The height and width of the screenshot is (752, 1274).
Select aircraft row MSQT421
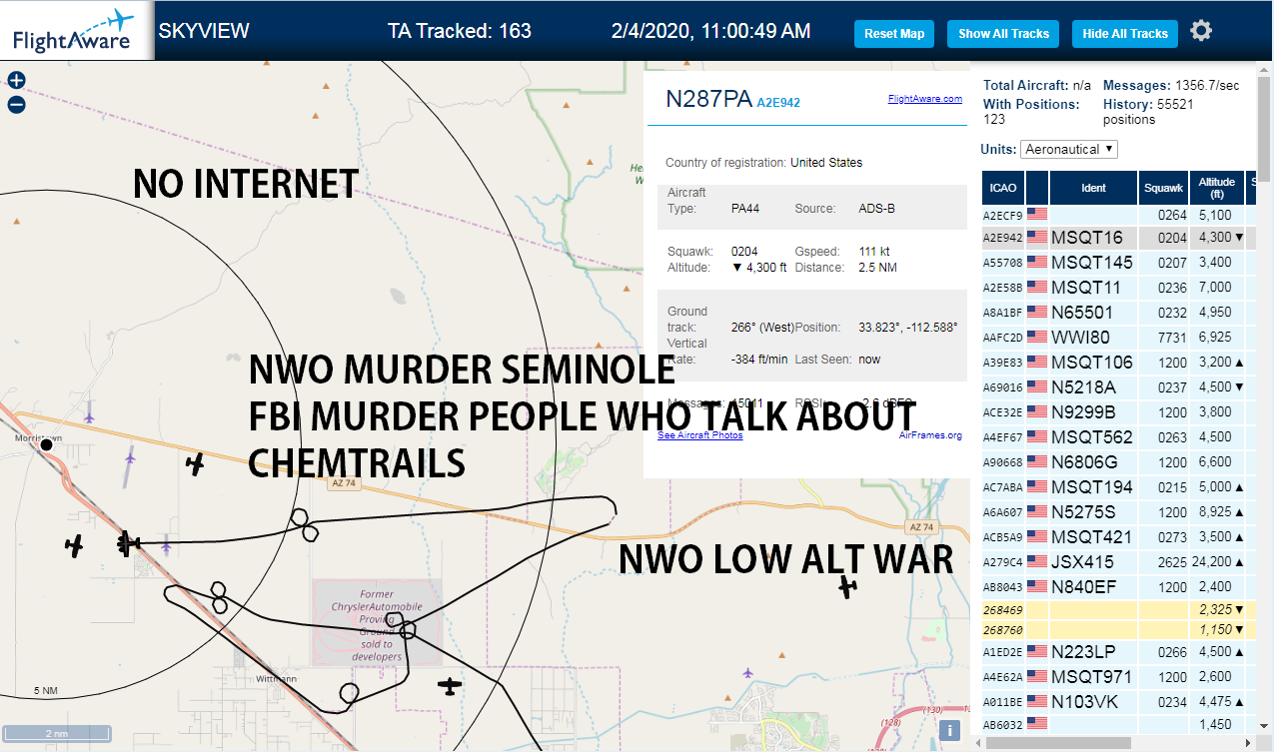(1119, 537)
